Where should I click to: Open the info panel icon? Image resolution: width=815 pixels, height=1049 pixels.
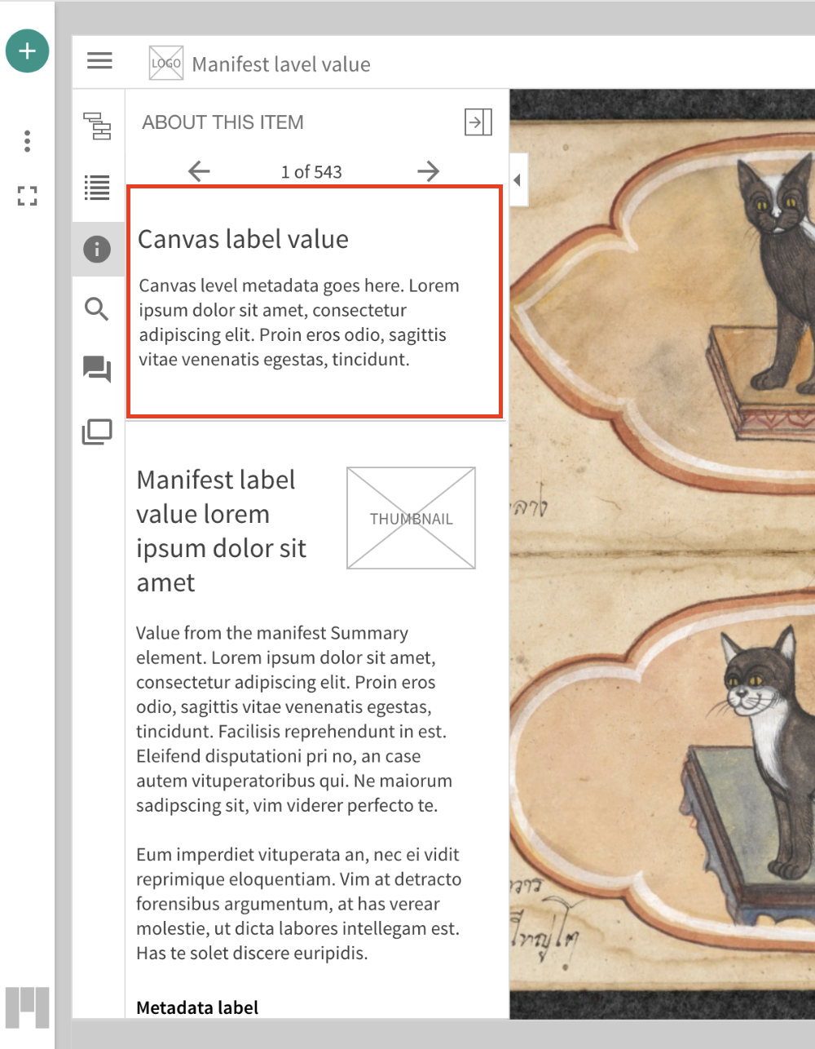click(x=98, y=249)
